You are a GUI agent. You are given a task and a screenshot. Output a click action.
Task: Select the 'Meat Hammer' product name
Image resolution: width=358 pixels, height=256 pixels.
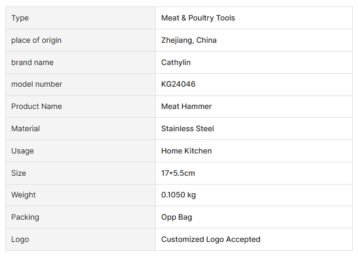(186, 107)
